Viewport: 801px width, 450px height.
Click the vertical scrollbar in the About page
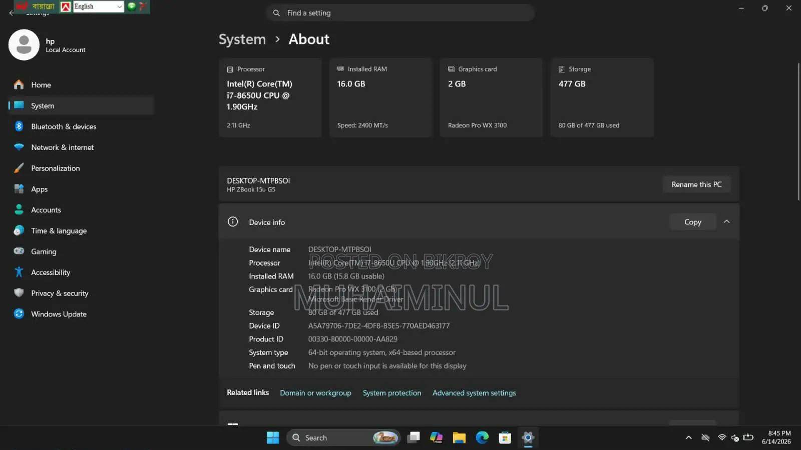click(798, 131)
